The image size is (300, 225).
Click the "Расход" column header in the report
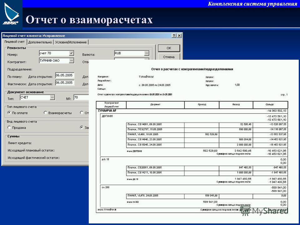(236, 105)
